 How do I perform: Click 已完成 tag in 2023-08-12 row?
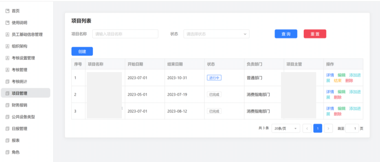tap(214, 111)
